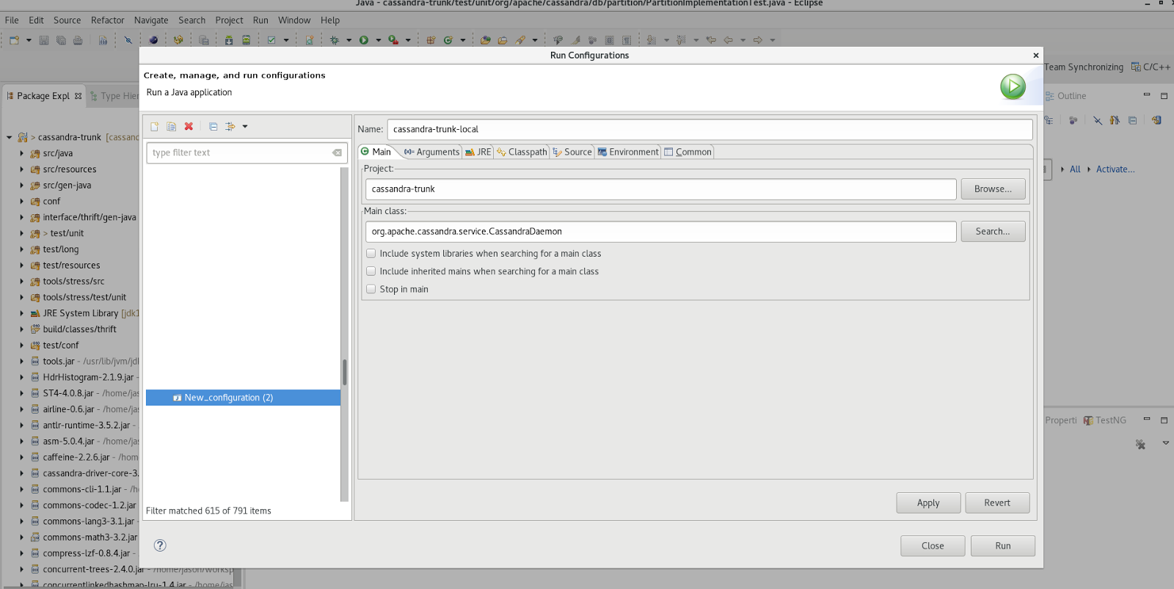The width and height of the screenshot is (1174, 589).
Task: Click the Save icon in Eclipse toolbar
Action: coord(44,40)
